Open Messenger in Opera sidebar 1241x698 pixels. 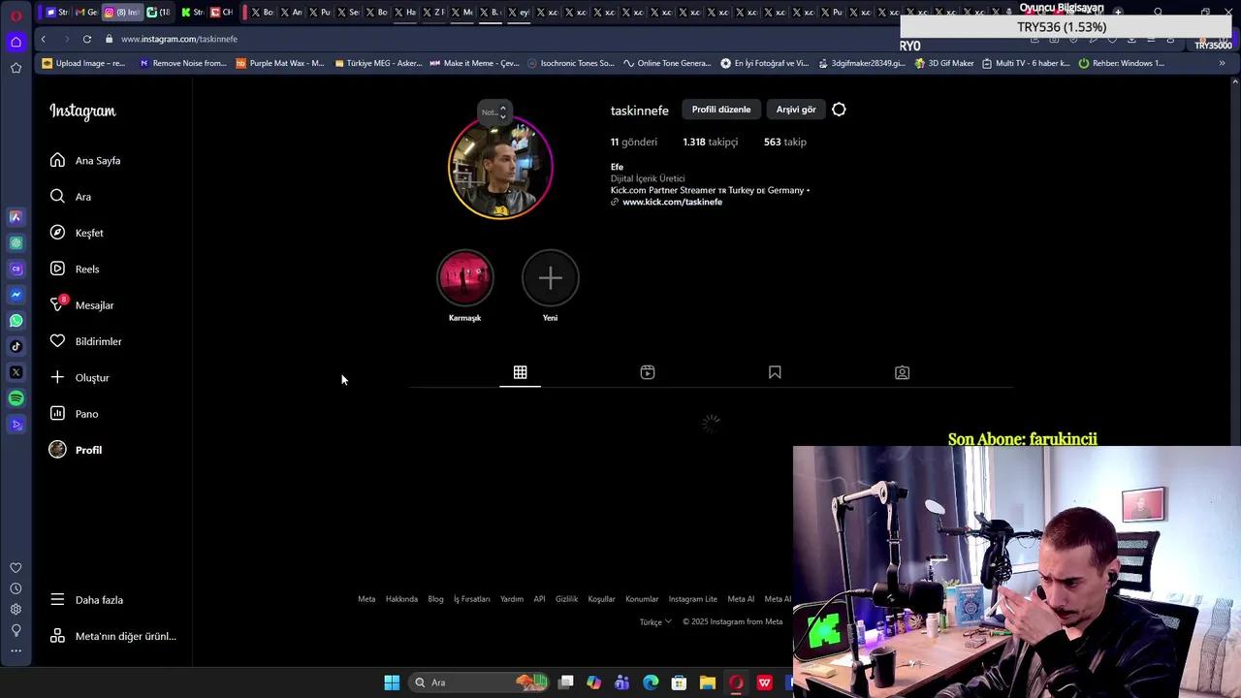(16, 295)
